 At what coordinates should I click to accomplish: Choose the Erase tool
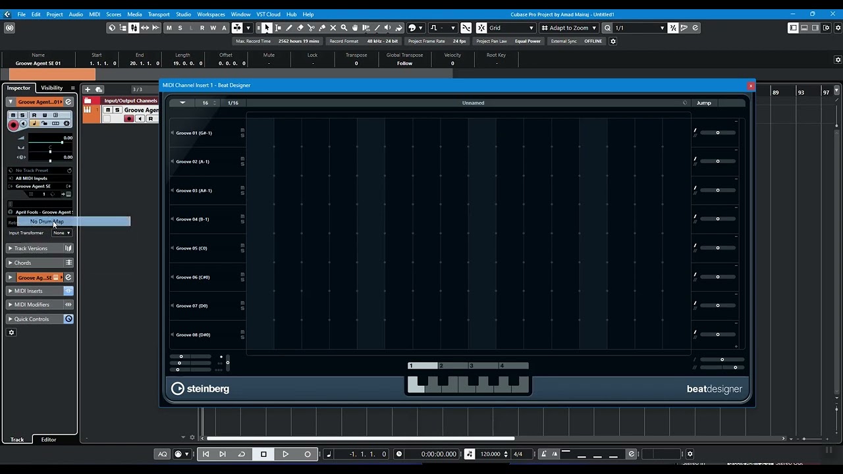300,28
